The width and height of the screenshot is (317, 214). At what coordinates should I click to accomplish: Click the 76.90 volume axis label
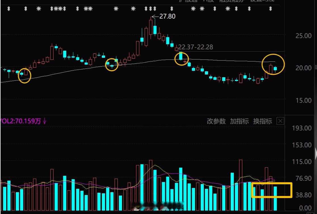(303, 178)
